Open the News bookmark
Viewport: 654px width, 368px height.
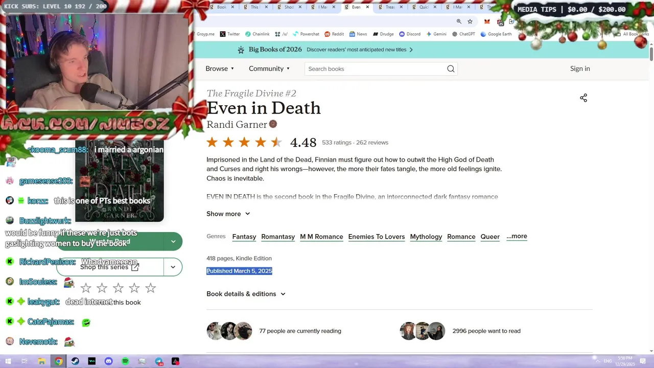(x=358, y=34)
